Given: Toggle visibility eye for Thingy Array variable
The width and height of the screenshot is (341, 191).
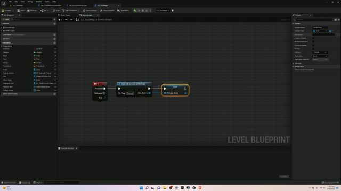Looking at the screenshot, I should tap(55, 90).
